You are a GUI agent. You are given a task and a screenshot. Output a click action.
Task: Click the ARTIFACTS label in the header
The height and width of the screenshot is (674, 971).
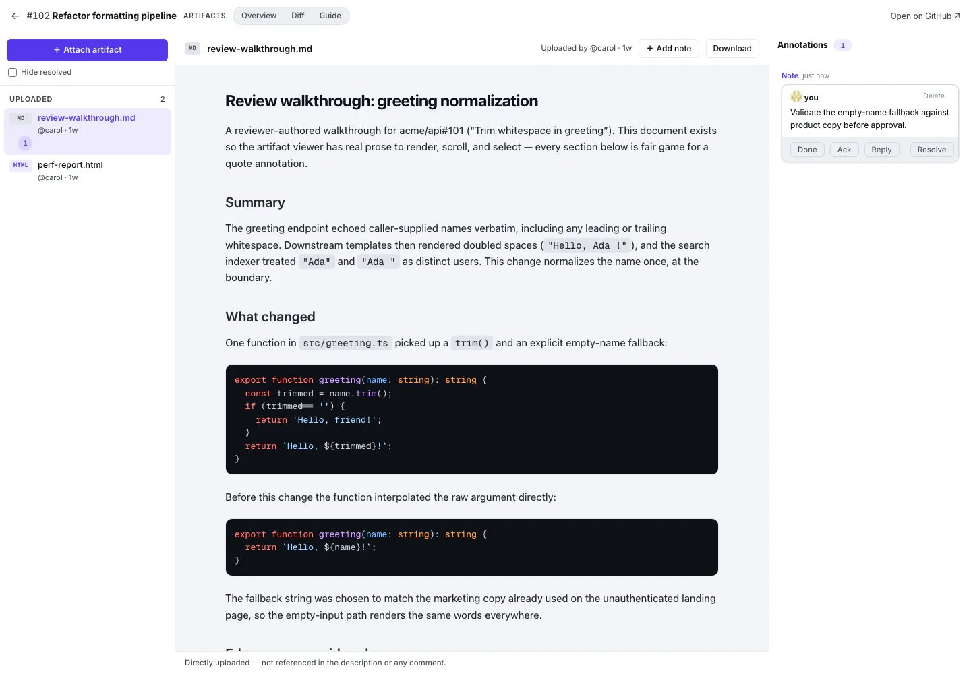tap(204, 16)
